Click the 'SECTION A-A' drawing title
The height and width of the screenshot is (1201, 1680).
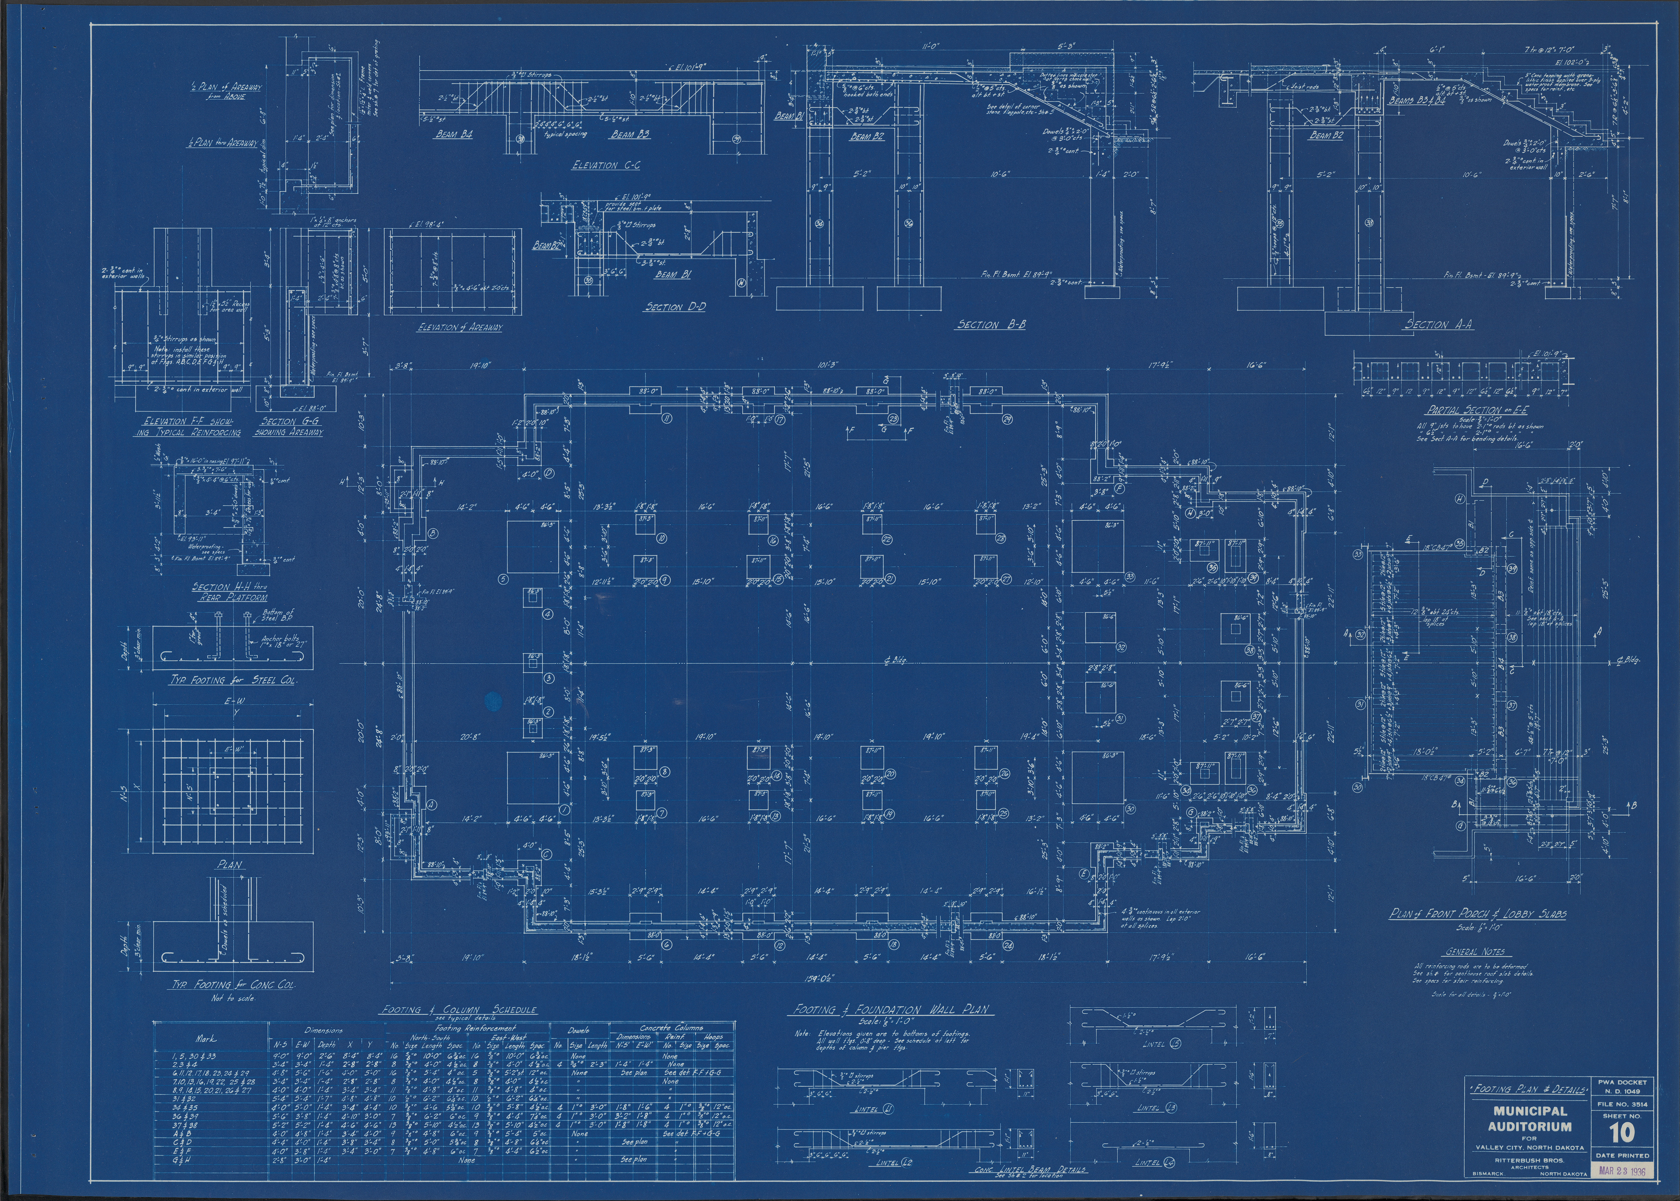point(1439,324)
